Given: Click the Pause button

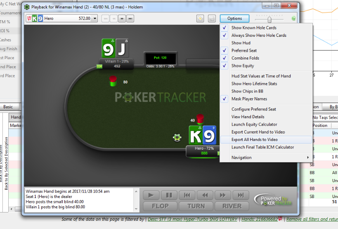Looking at the screenshot, I should pos(169,196).
